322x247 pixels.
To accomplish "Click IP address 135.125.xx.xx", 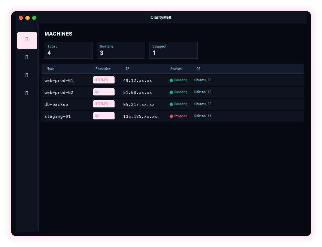I will (x=140, y=116).
